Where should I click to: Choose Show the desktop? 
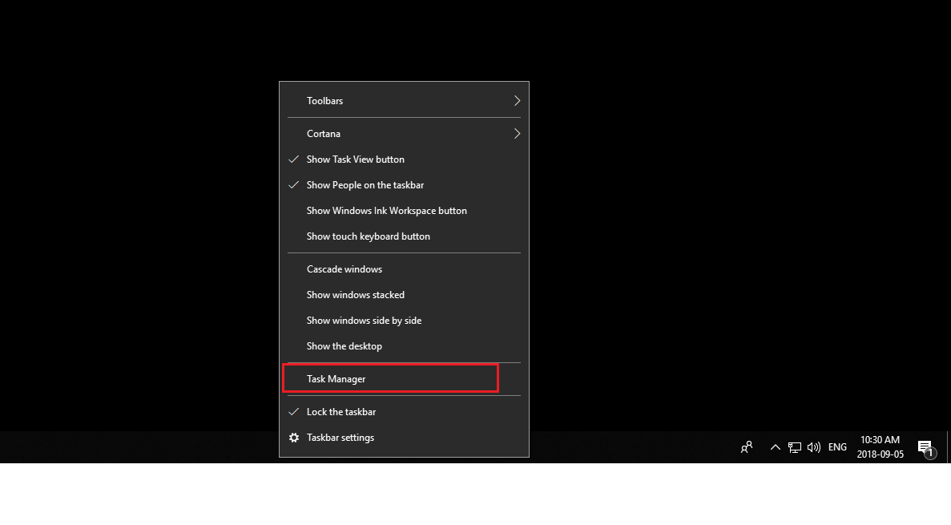coord(404,346)
